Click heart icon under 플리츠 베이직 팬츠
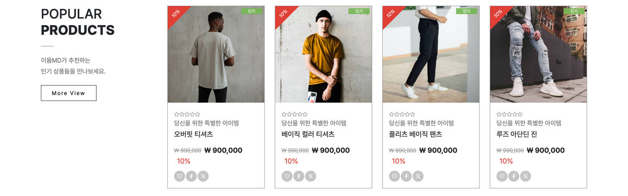 [395, 176]
